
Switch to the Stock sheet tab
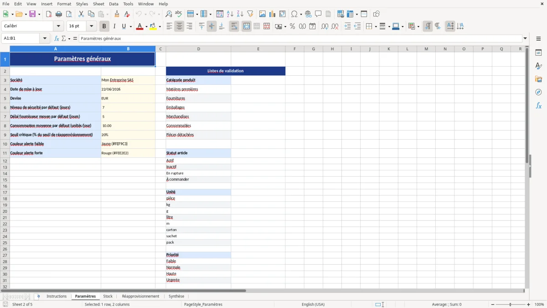point(108,297)
